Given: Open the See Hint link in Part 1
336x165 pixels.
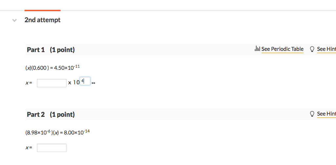Looking at the screenshot, I should tap(326, 49).
